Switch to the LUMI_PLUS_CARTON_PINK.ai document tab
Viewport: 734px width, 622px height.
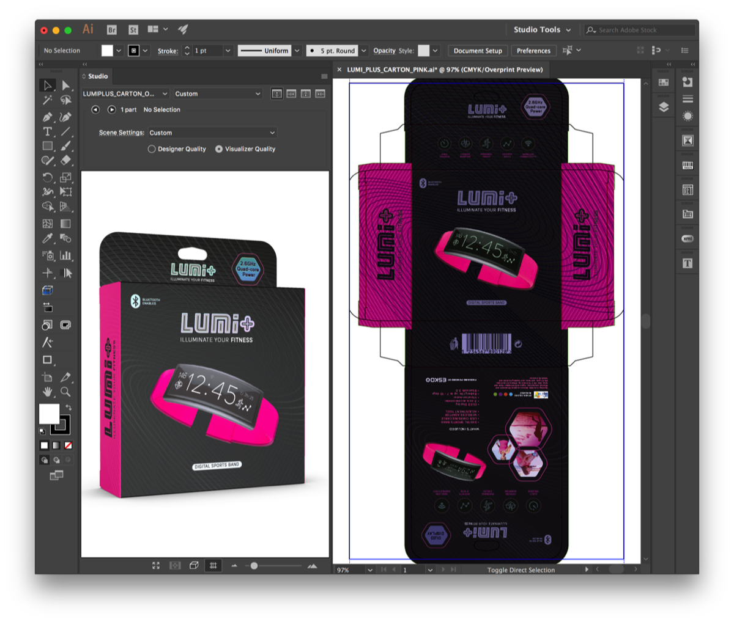pos(444,70)
